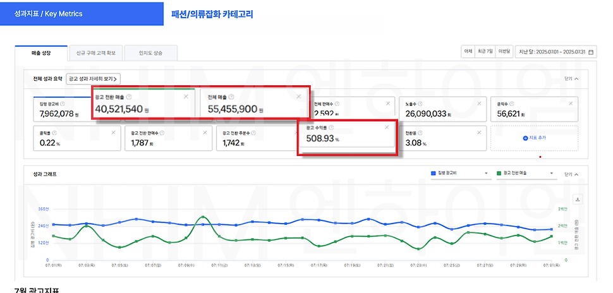Click the 56,621 클릭수 value
This screenshot has height=293, width=613.
508,114
